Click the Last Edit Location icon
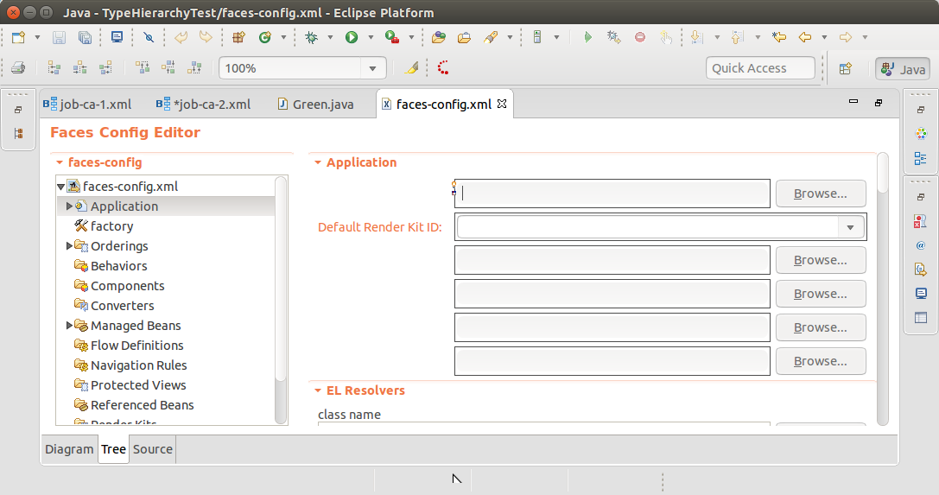Screen dimensions: 939x495 778,37
